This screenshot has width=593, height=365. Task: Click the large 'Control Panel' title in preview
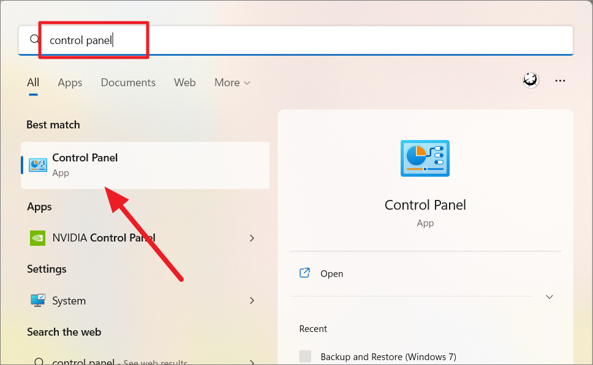(425, 205)
